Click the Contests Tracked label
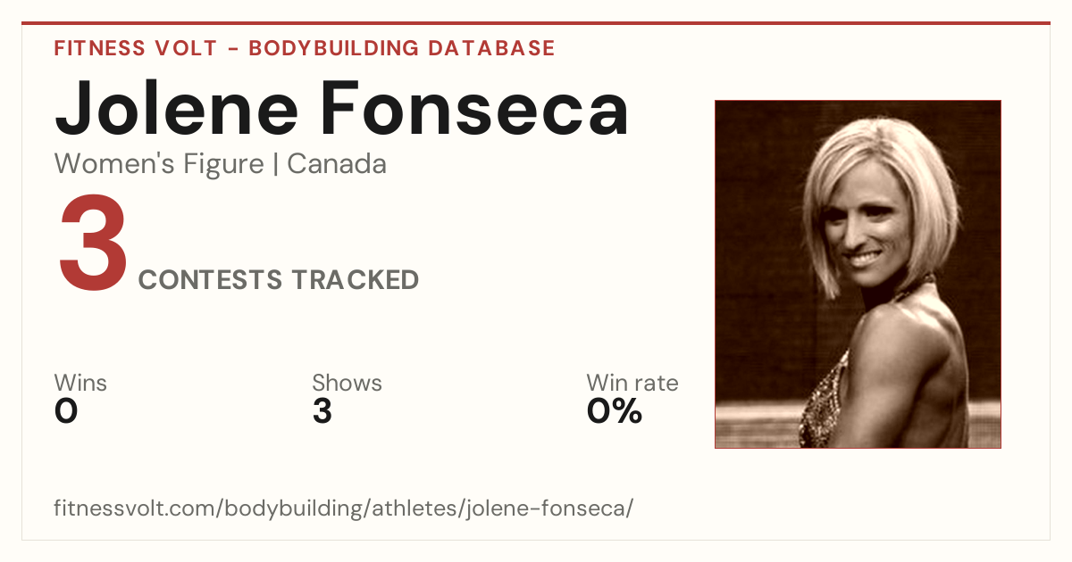 click(279, 280)
